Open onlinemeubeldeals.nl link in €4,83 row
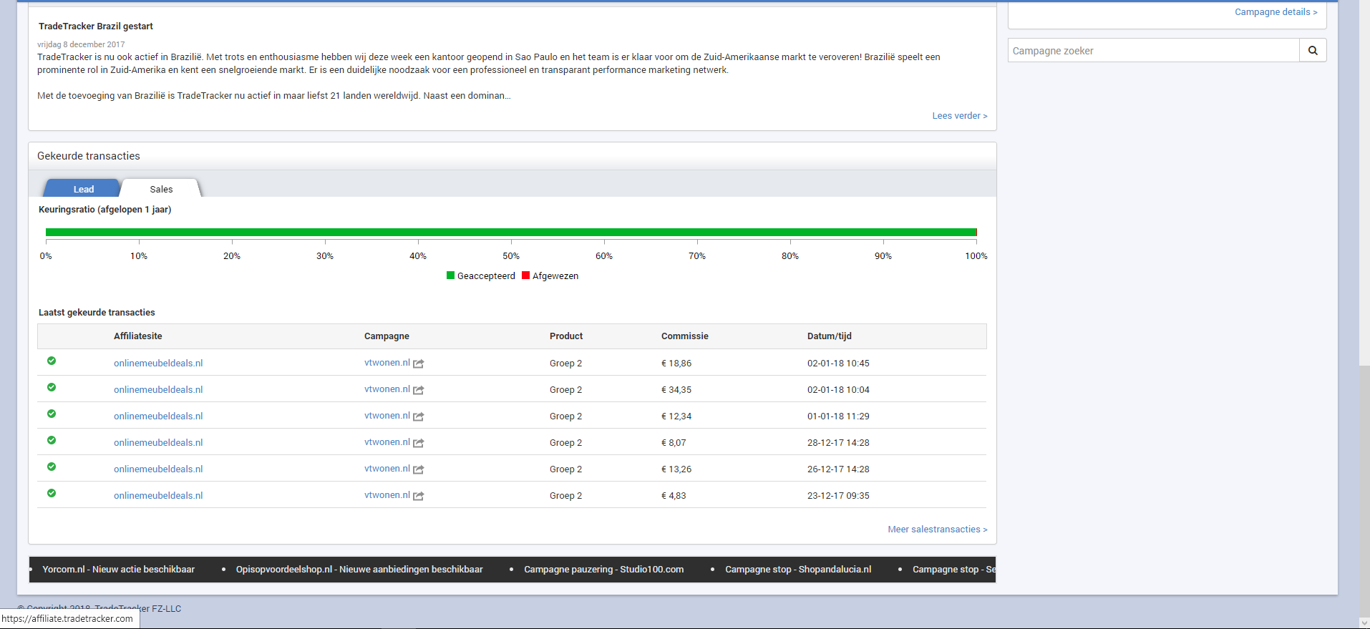 [x=158, y=496]
